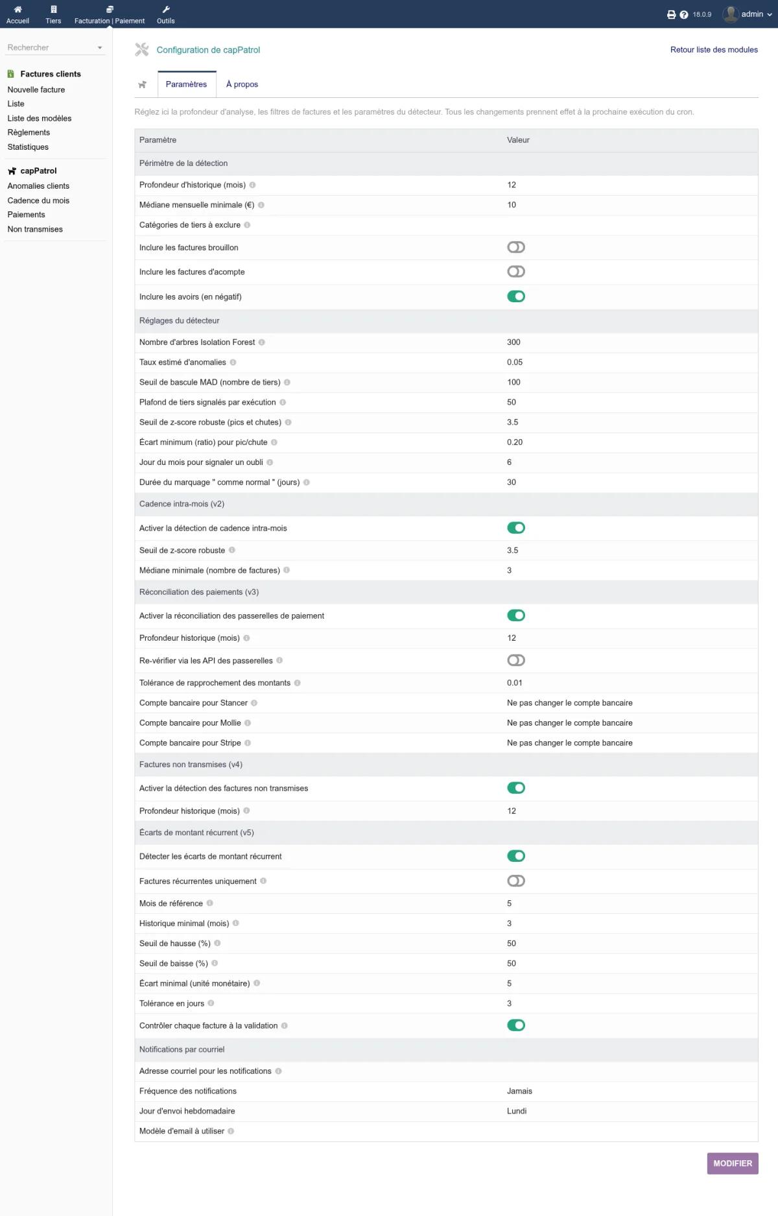Screen dimensions: 778x1216
Task: Open the admin user dropdown
Action: (756, 14)
